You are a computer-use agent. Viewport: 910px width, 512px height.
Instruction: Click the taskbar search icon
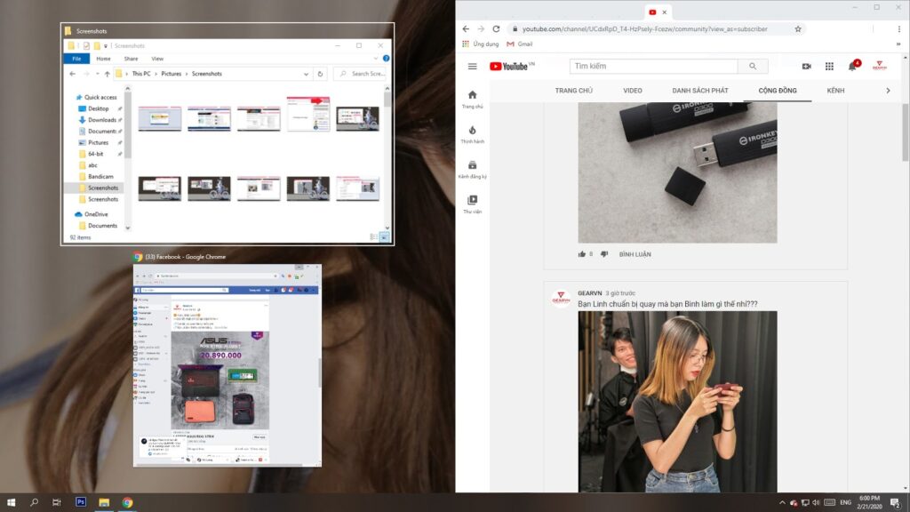[35, 502]
